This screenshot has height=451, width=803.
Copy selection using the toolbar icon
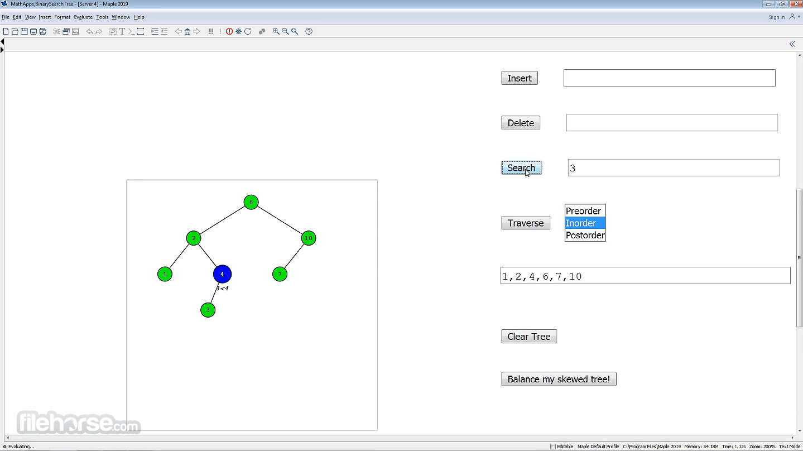pyautogui.click(x=66, y=31)
